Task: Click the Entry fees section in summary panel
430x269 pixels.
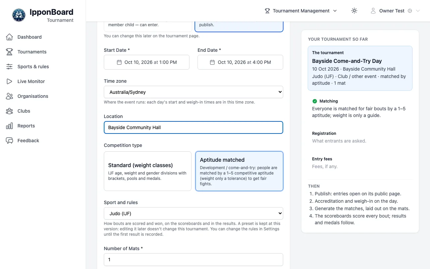Action: click(360, 163)
